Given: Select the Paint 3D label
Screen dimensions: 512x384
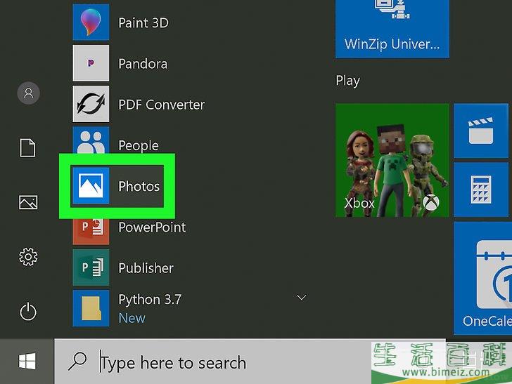Looking at the screenshot, I should (x=143, y=23).
